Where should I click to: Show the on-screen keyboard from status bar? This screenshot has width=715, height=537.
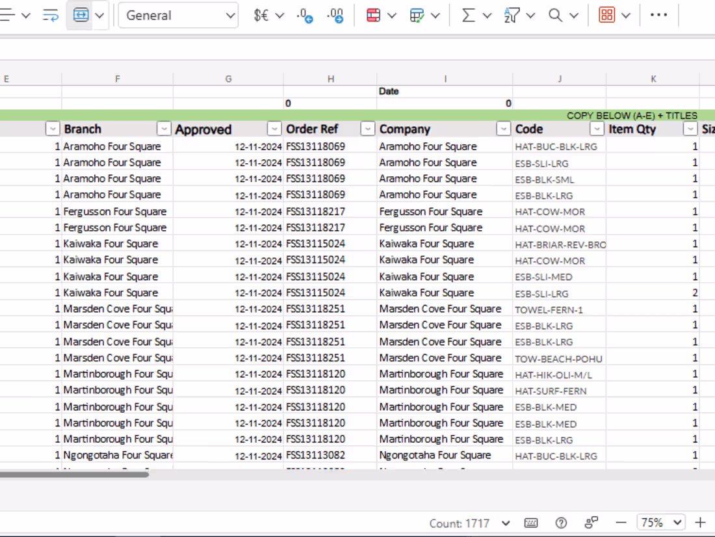tap(531, 522)
